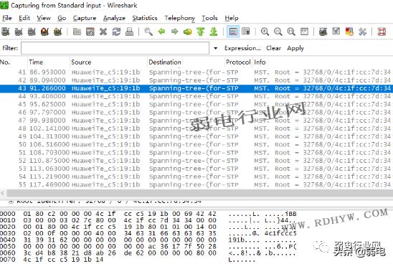Open the capture interfaces list icon

tap(6, 32)
